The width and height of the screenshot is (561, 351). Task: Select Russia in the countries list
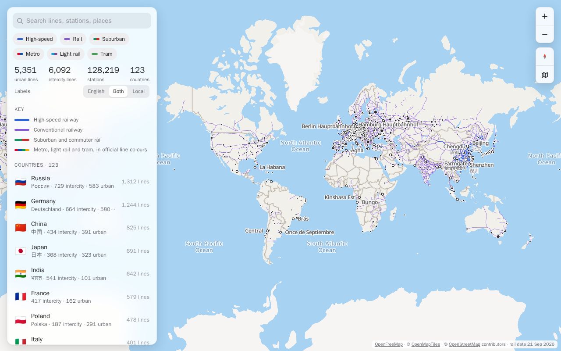coord(82,182)
